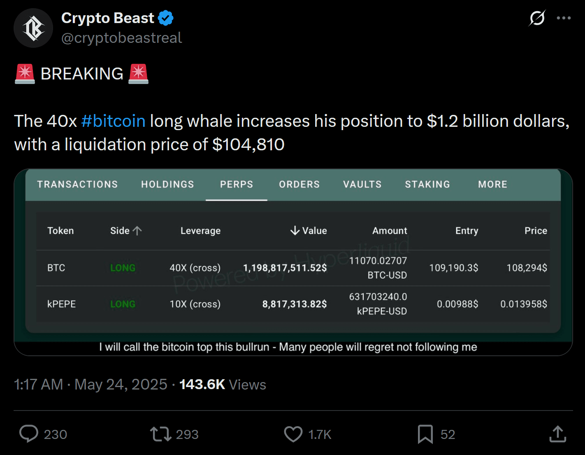This screenshot has width=585, height=455.
Task: Click the verified badge next to Crypto Beast
Action: click(x=165, y=18)
